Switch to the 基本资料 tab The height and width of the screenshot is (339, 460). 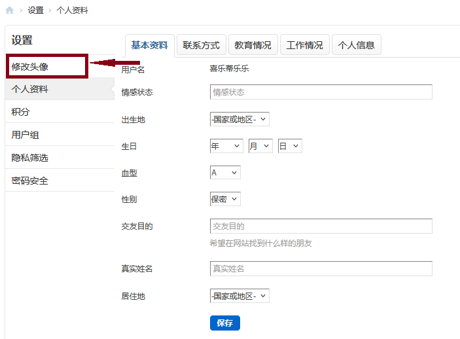tap(149, 45)
